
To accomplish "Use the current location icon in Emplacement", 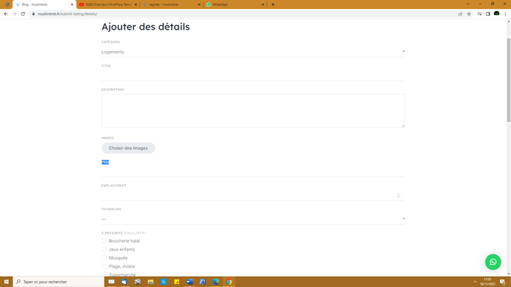I will pos(398,195).
